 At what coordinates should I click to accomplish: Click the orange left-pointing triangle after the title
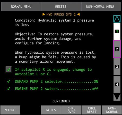pos(78,14)
